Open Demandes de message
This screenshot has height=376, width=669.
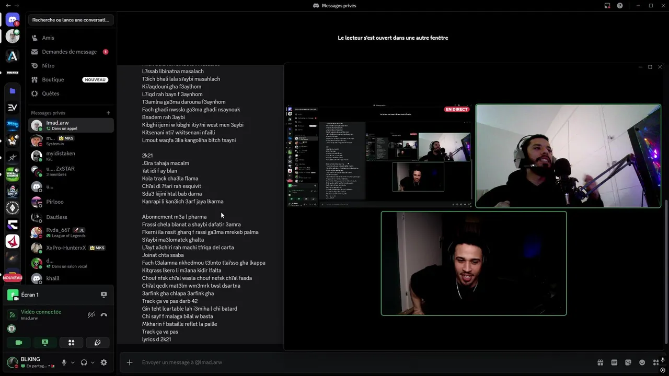coord(71,52)
